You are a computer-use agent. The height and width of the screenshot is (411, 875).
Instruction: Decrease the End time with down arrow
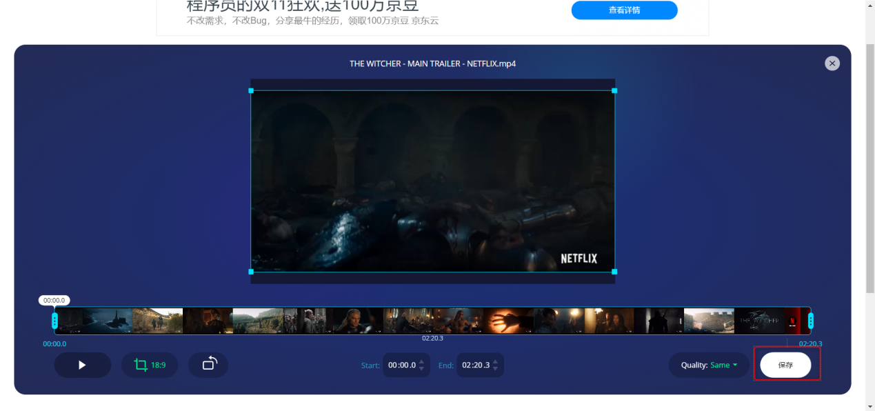(495, 369)
